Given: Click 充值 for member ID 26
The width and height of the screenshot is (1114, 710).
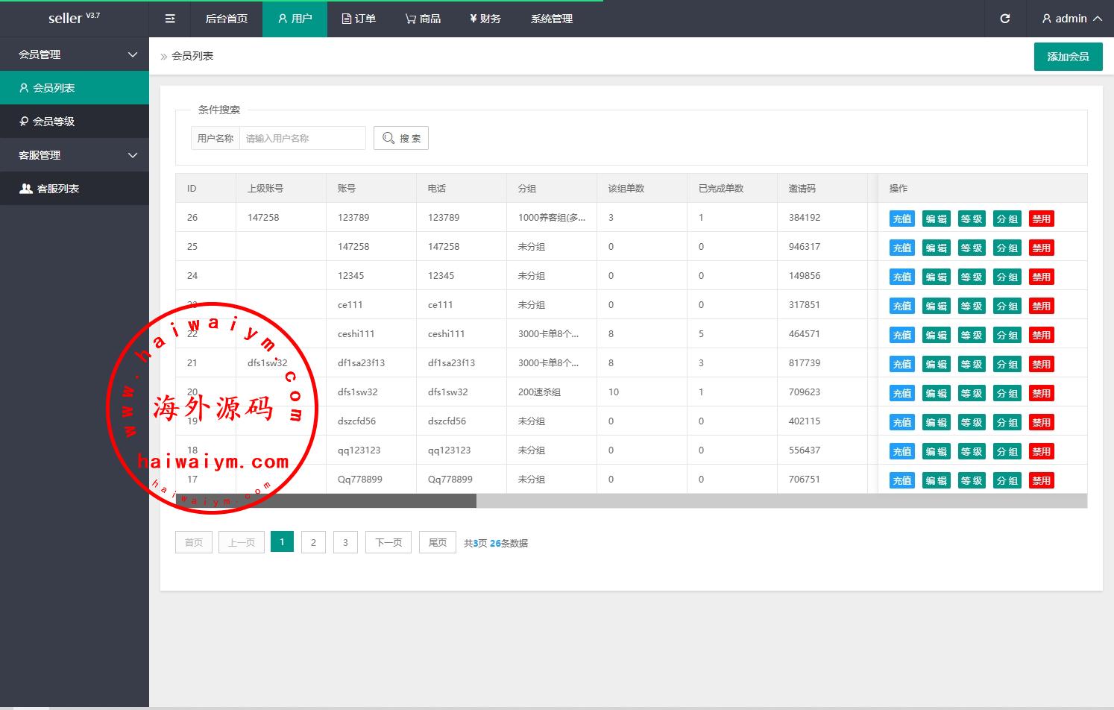Looking at the screenshot, I should tap(901, 219).
